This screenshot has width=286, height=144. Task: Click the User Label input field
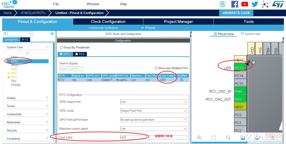[153, 137]
